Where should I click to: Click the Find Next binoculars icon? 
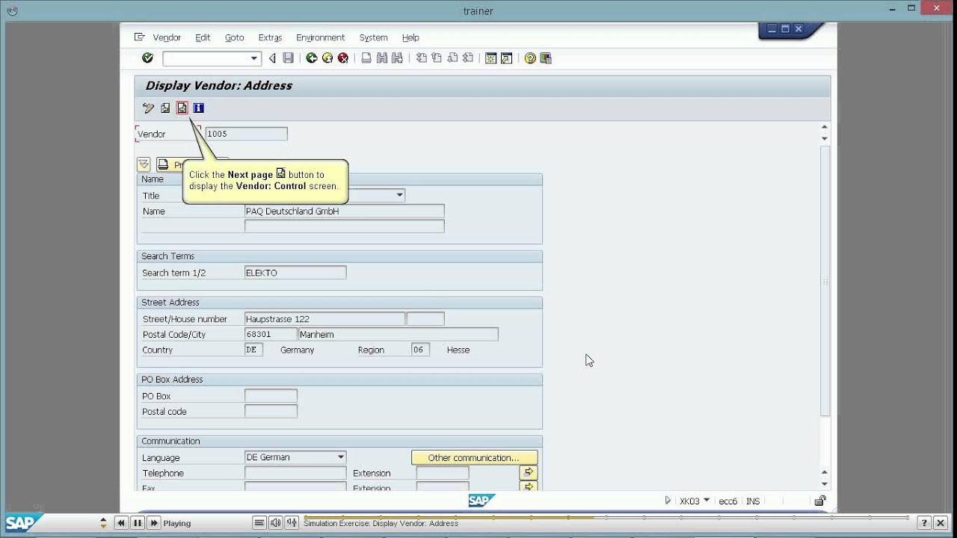point(397,58)
